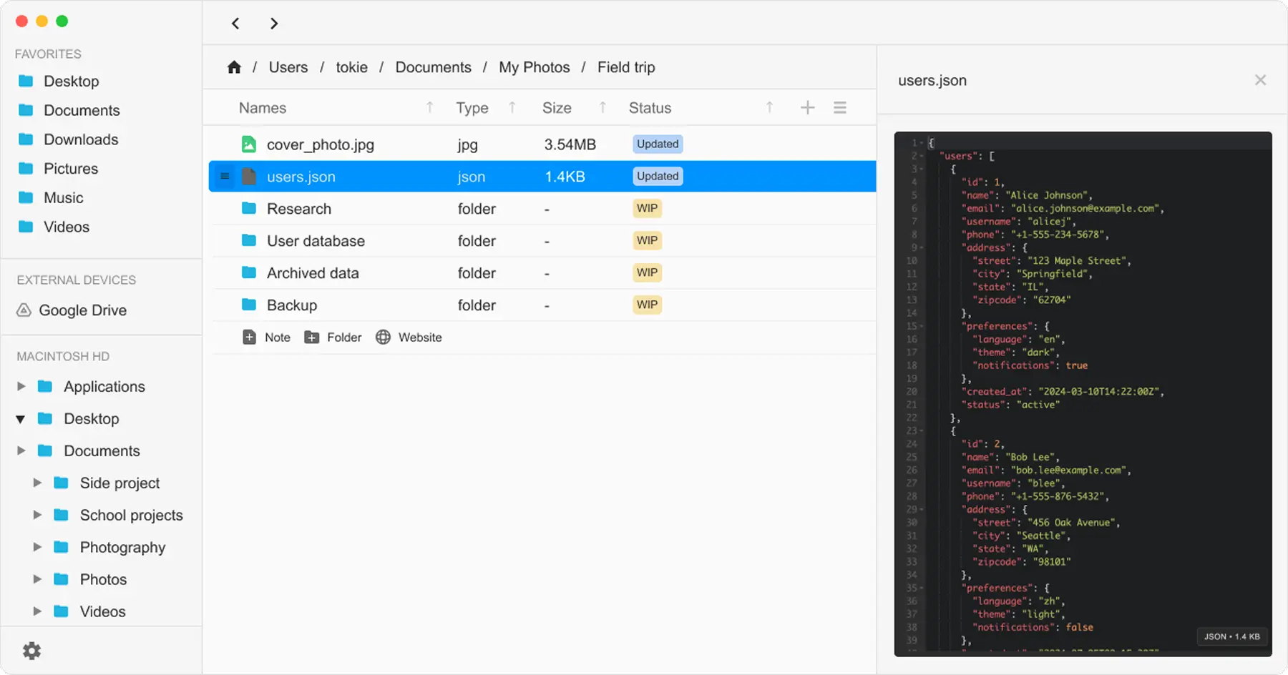
Task: Toggle sort on the Size column
Action: coord(602,108)
